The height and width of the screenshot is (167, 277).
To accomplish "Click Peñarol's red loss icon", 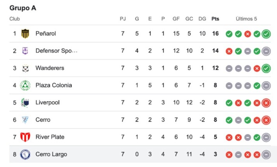I will (248, 34).
